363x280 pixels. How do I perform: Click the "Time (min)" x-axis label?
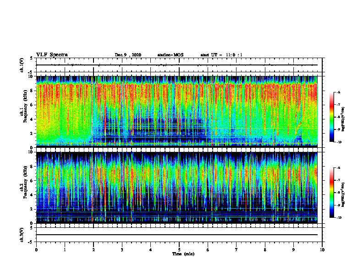click(183, 254)
